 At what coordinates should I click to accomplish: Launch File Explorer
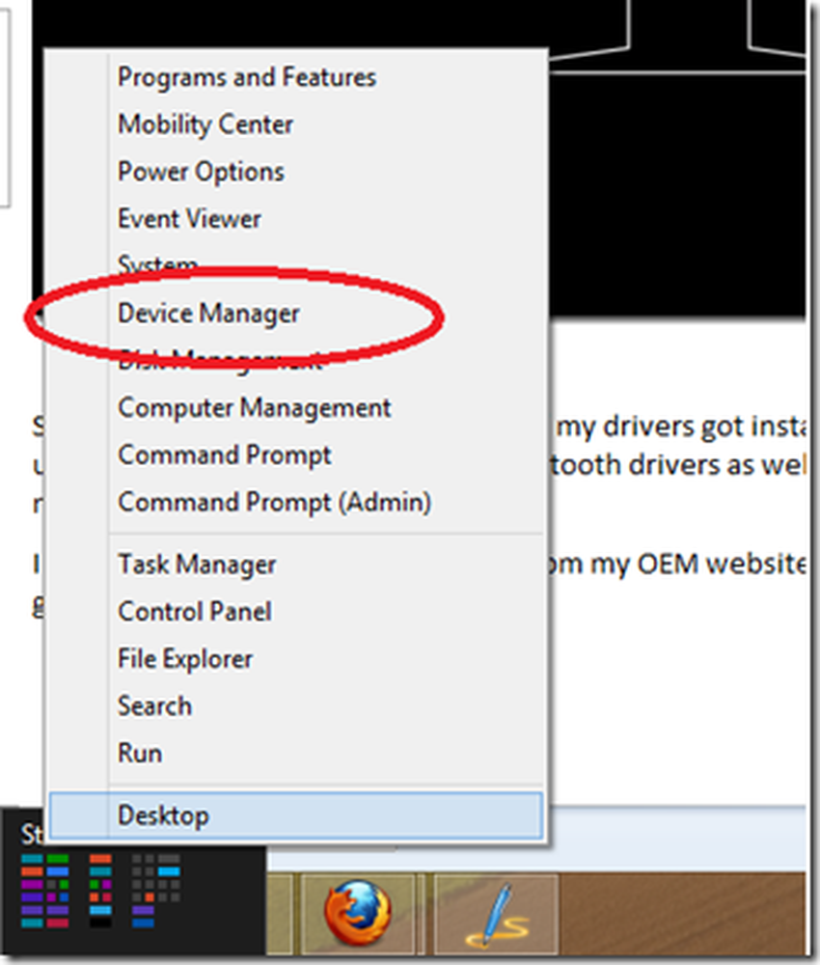pos(185,659)
